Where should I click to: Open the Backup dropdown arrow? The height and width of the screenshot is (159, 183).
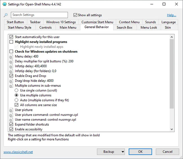click(x=123, y=152)
